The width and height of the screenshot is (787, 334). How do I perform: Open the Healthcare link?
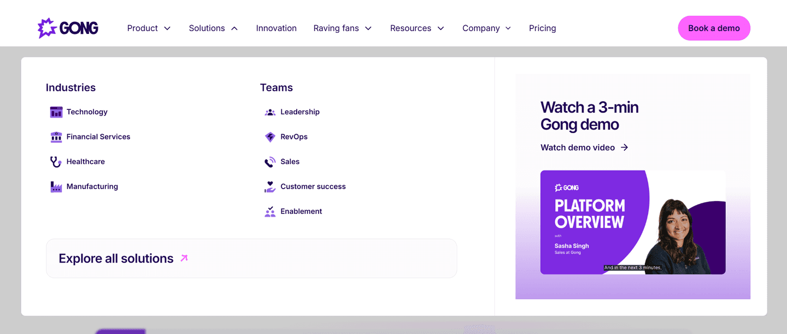coord(86,162)
